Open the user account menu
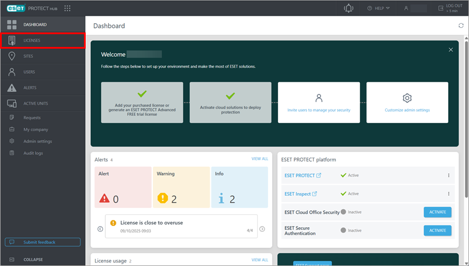This screenshot has width=469, height=266. [x=415, y=8]
